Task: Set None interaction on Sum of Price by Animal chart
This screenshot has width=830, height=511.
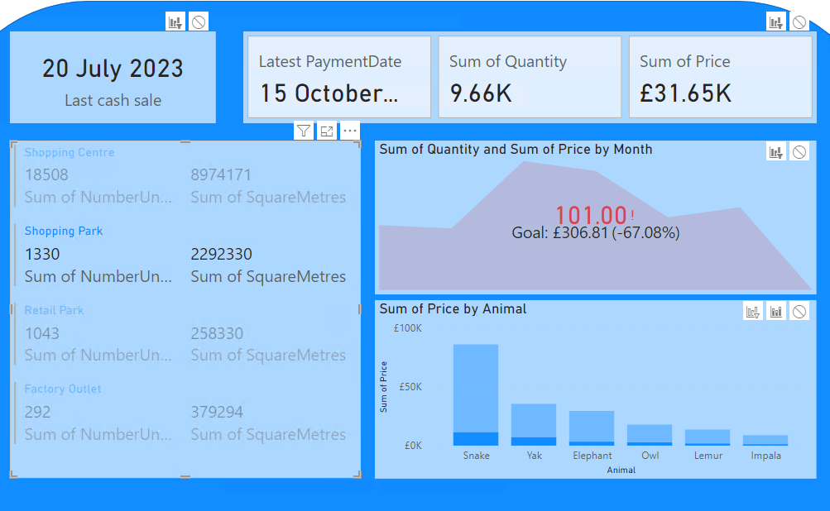Action: click(799, 312)
